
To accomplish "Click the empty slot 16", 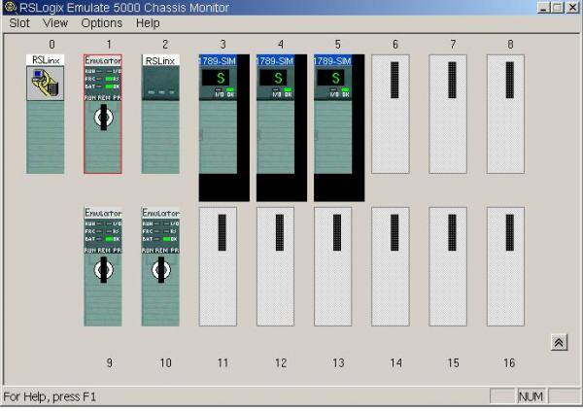I will (505, 266).
